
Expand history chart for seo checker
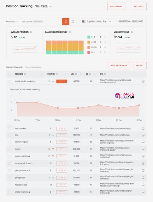point(62,129)
